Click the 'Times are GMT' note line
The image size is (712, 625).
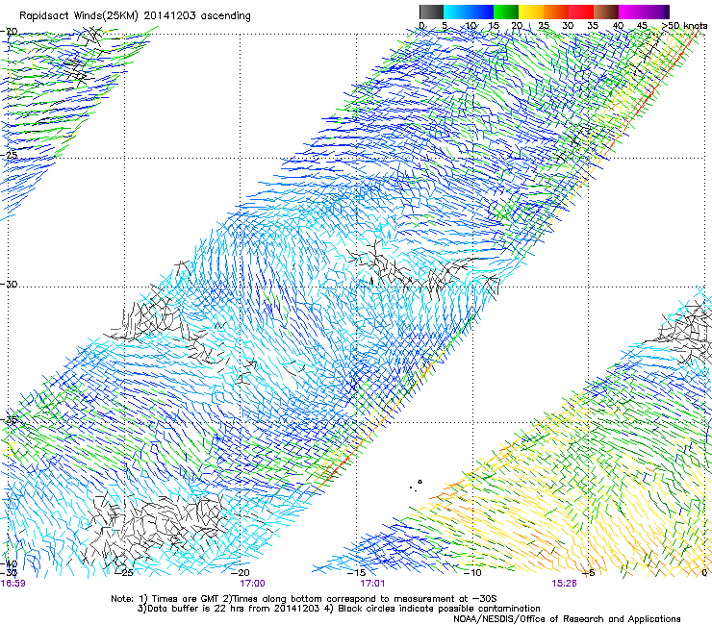pos(304,599)
